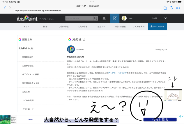Close the ad with X icon

point(183,116)
